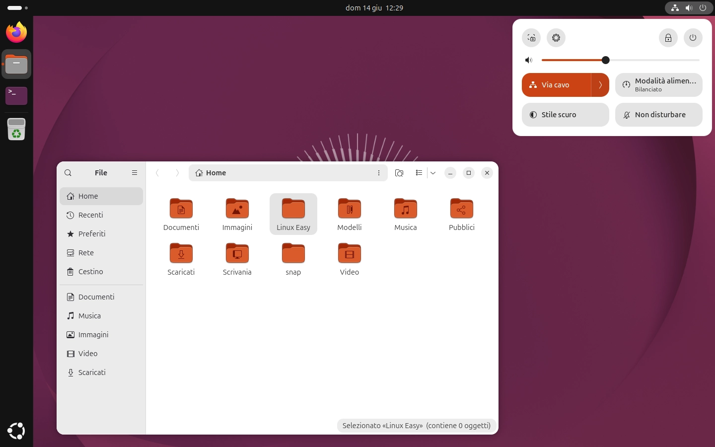This screenshot has width=715, height=447.
Task: Open Terminal from the dock
Action: click(x=16, y=95)
